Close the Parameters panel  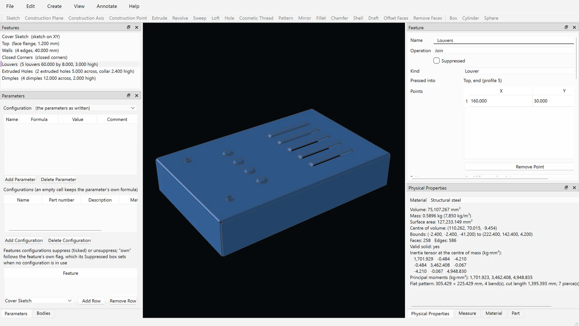pos(137,96)
